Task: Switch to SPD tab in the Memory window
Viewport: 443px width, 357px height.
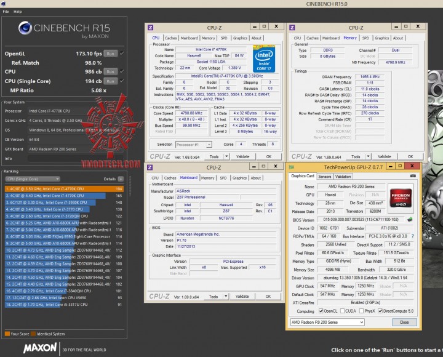Action: pyautogui.click(x=365, y=38)
